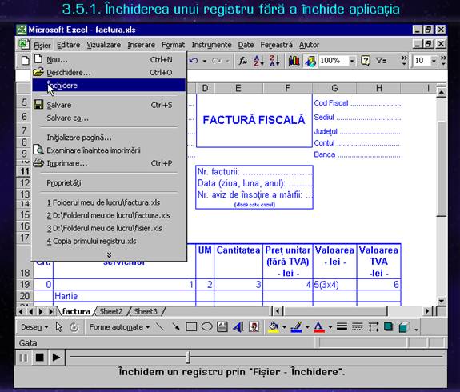Click the Insert Function fx icon
The image size is (460, 392).
coord(243,61)
